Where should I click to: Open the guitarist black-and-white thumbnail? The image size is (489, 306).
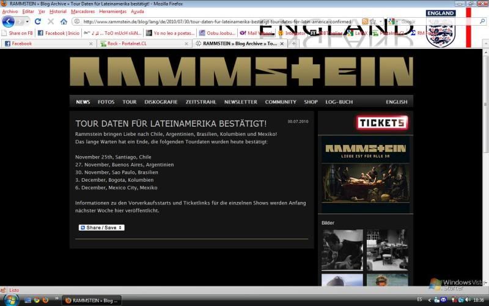342,250
